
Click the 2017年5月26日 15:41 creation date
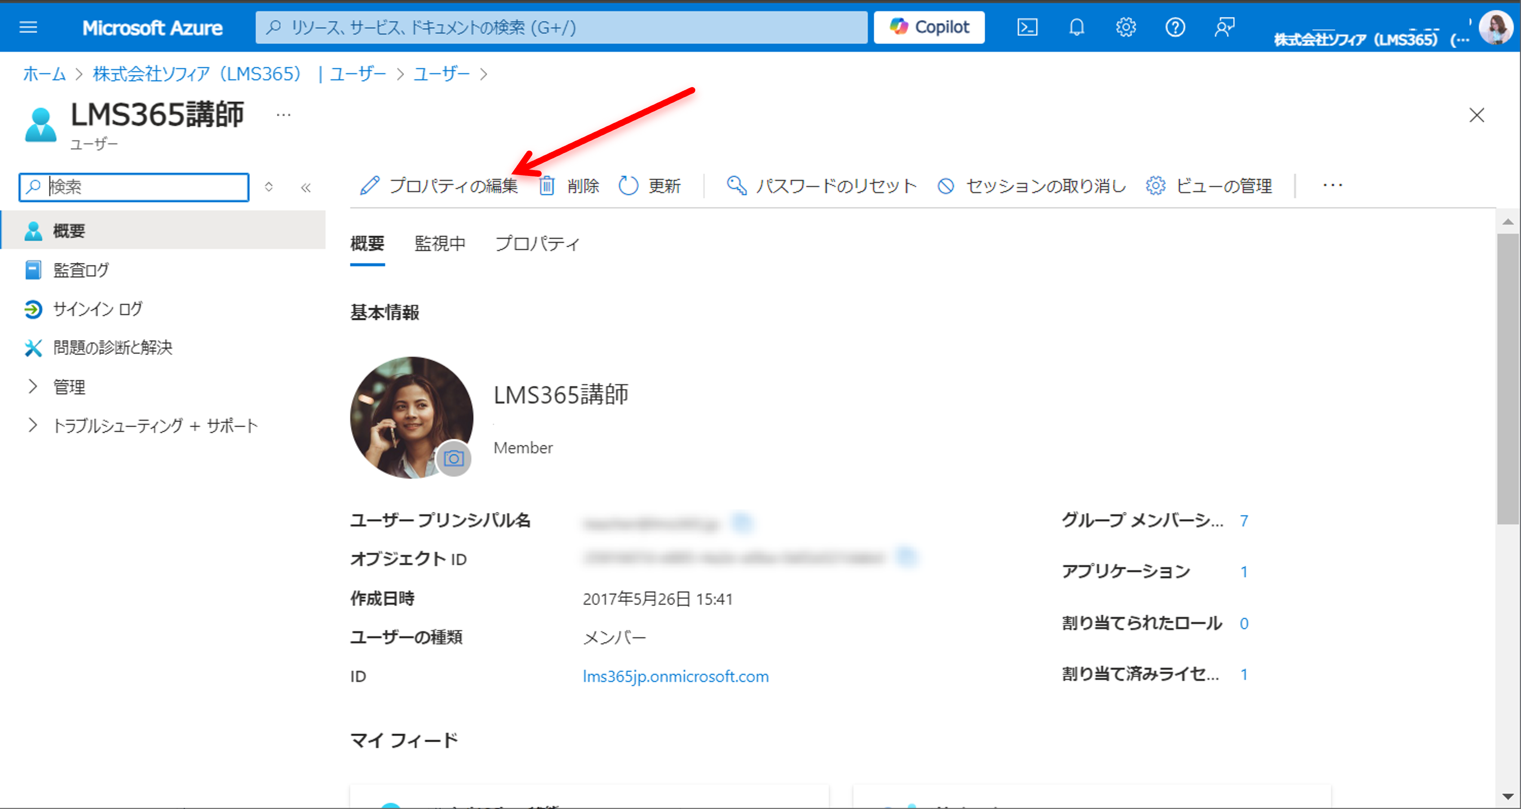(x=658, y=599)
